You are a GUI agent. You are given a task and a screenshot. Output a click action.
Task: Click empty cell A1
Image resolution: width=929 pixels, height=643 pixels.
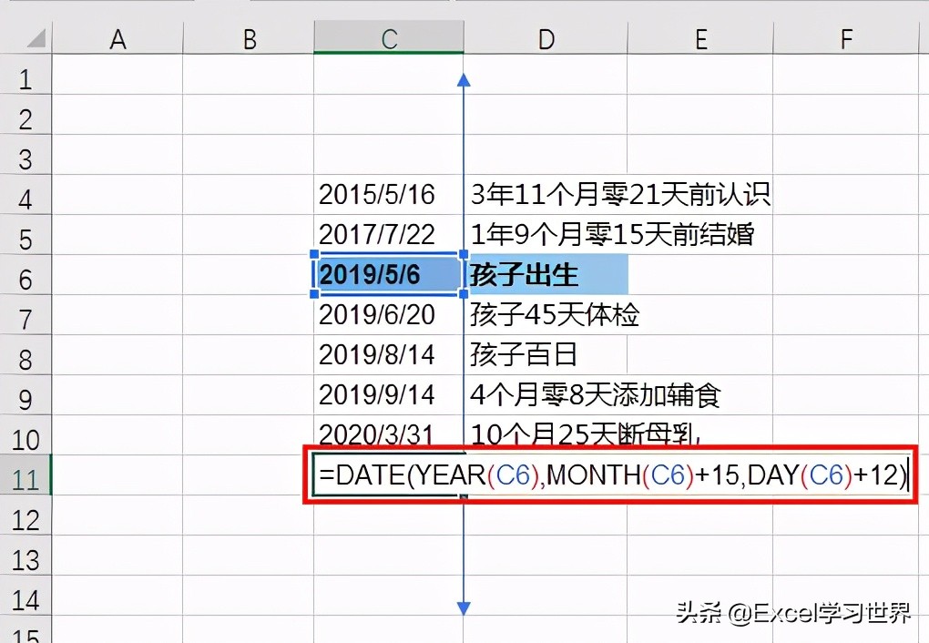[x=117, y=74]
